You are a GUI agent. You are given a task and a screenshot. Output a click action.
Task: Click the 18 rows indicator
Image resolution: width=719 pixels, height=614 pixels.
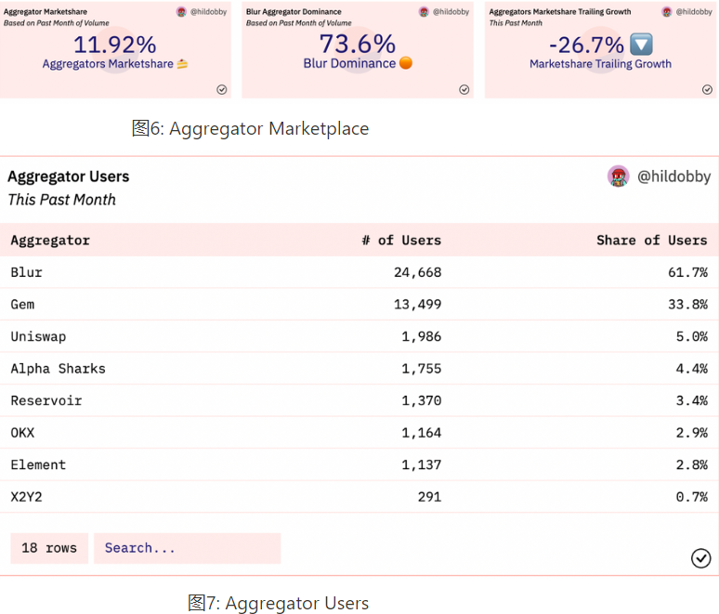click(49, 548)
